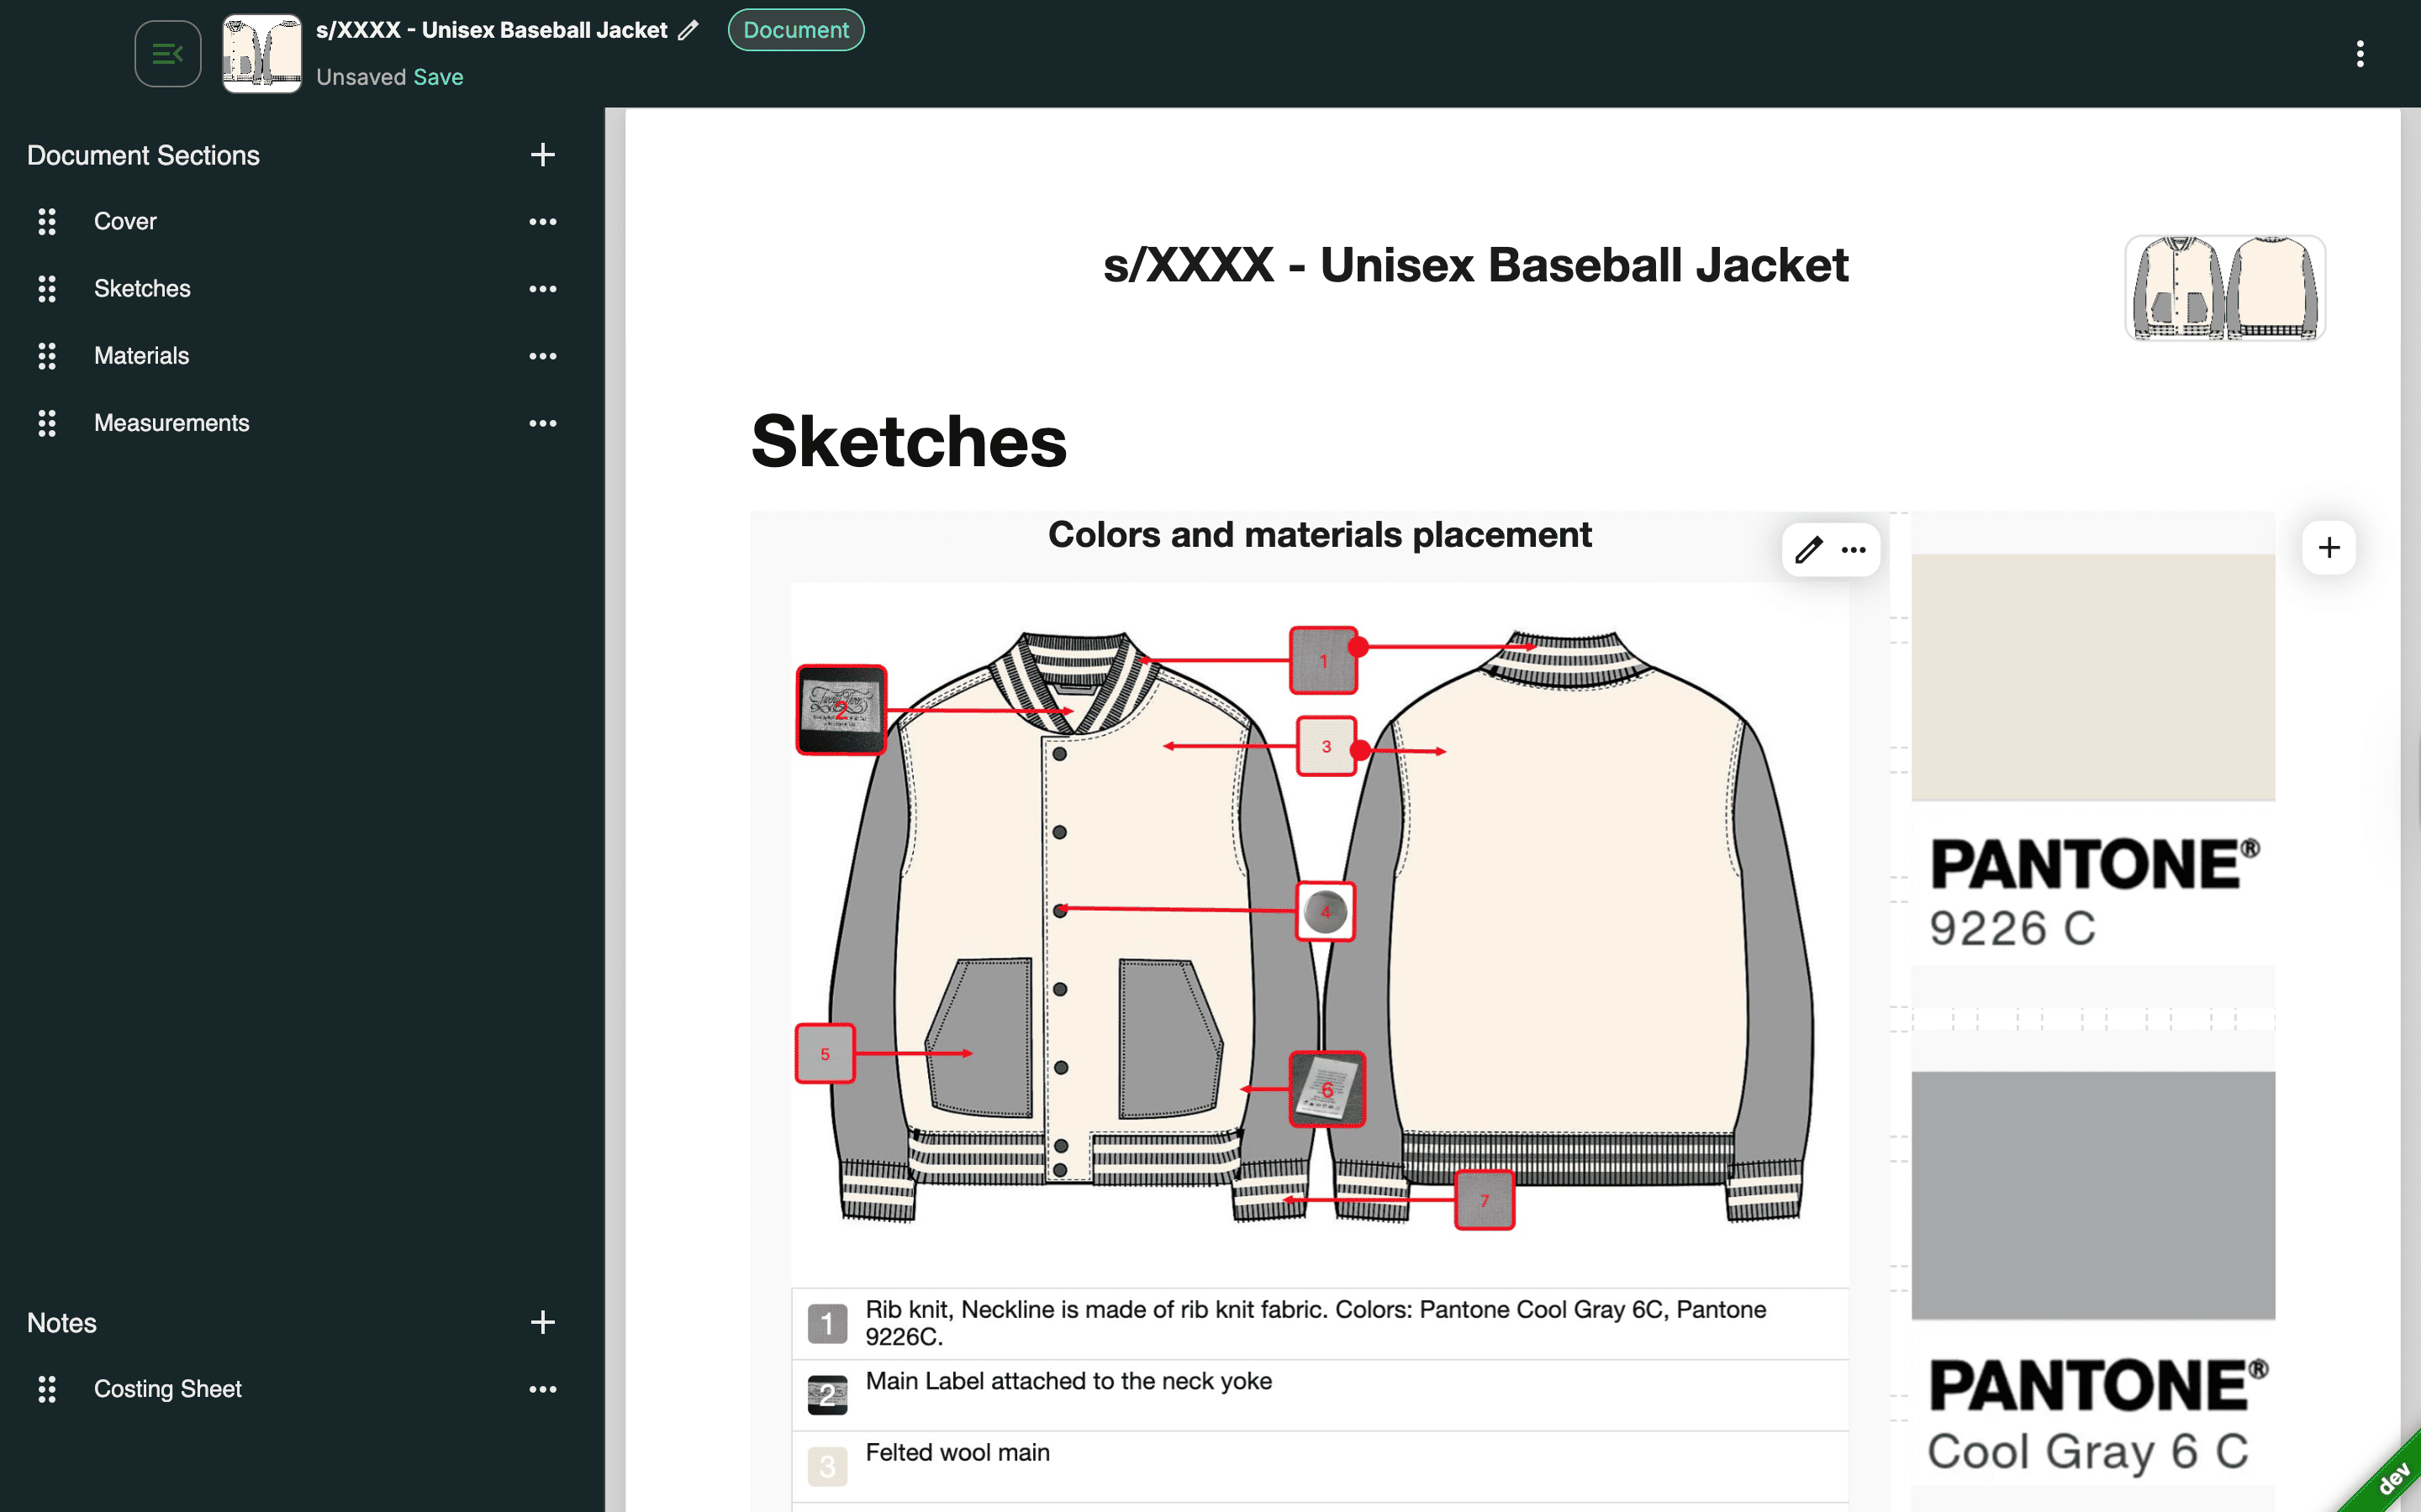
Task: Collapse the left sidebar panel
Action: pyautogui.click(x=167, y=53)
